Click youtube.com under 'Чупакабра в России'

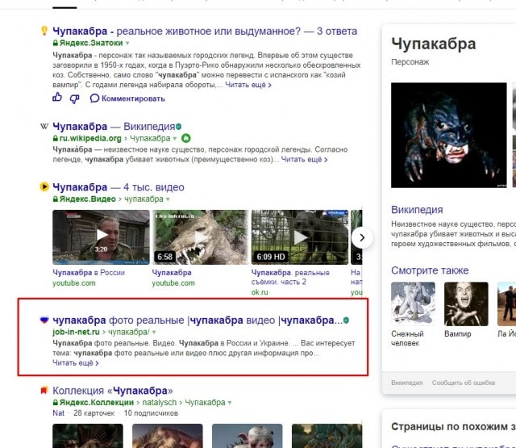tap(74, 283)
